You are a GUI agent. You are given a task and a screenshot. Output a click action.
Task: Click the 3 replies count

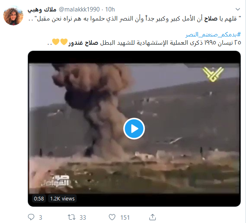click(x=41, y=218)
